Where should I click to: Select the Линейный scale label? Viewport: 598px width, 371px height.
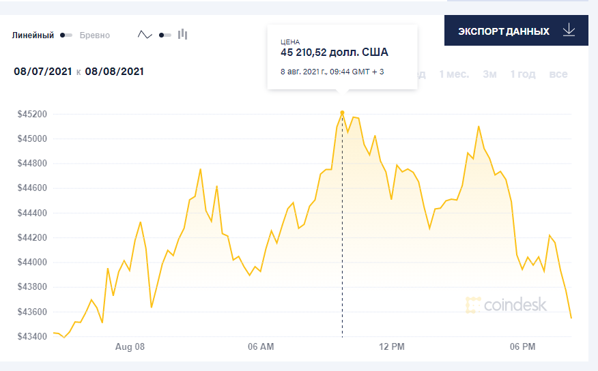click(x=33, y=35)
